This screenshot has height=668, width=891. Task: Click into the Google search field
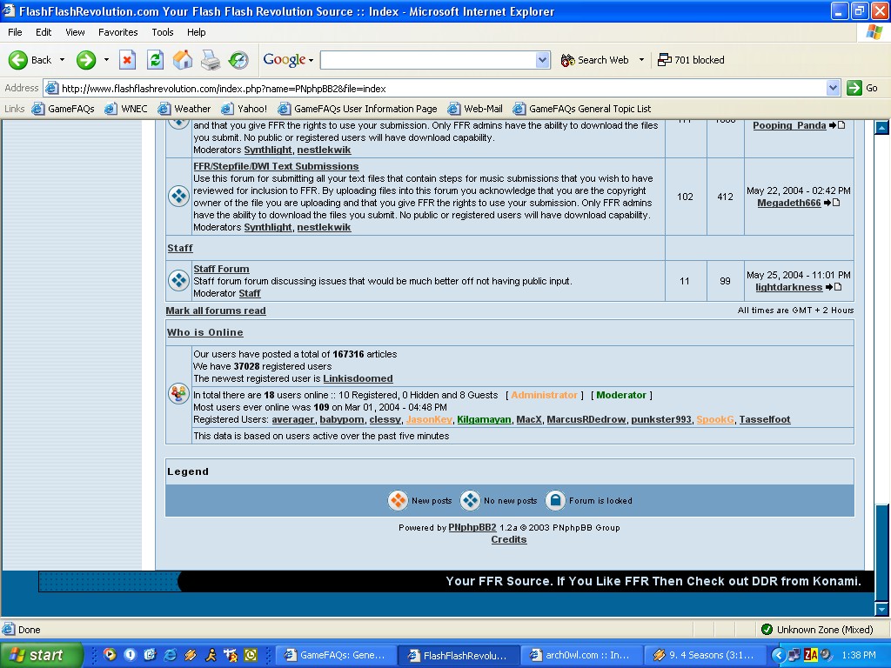428,60
